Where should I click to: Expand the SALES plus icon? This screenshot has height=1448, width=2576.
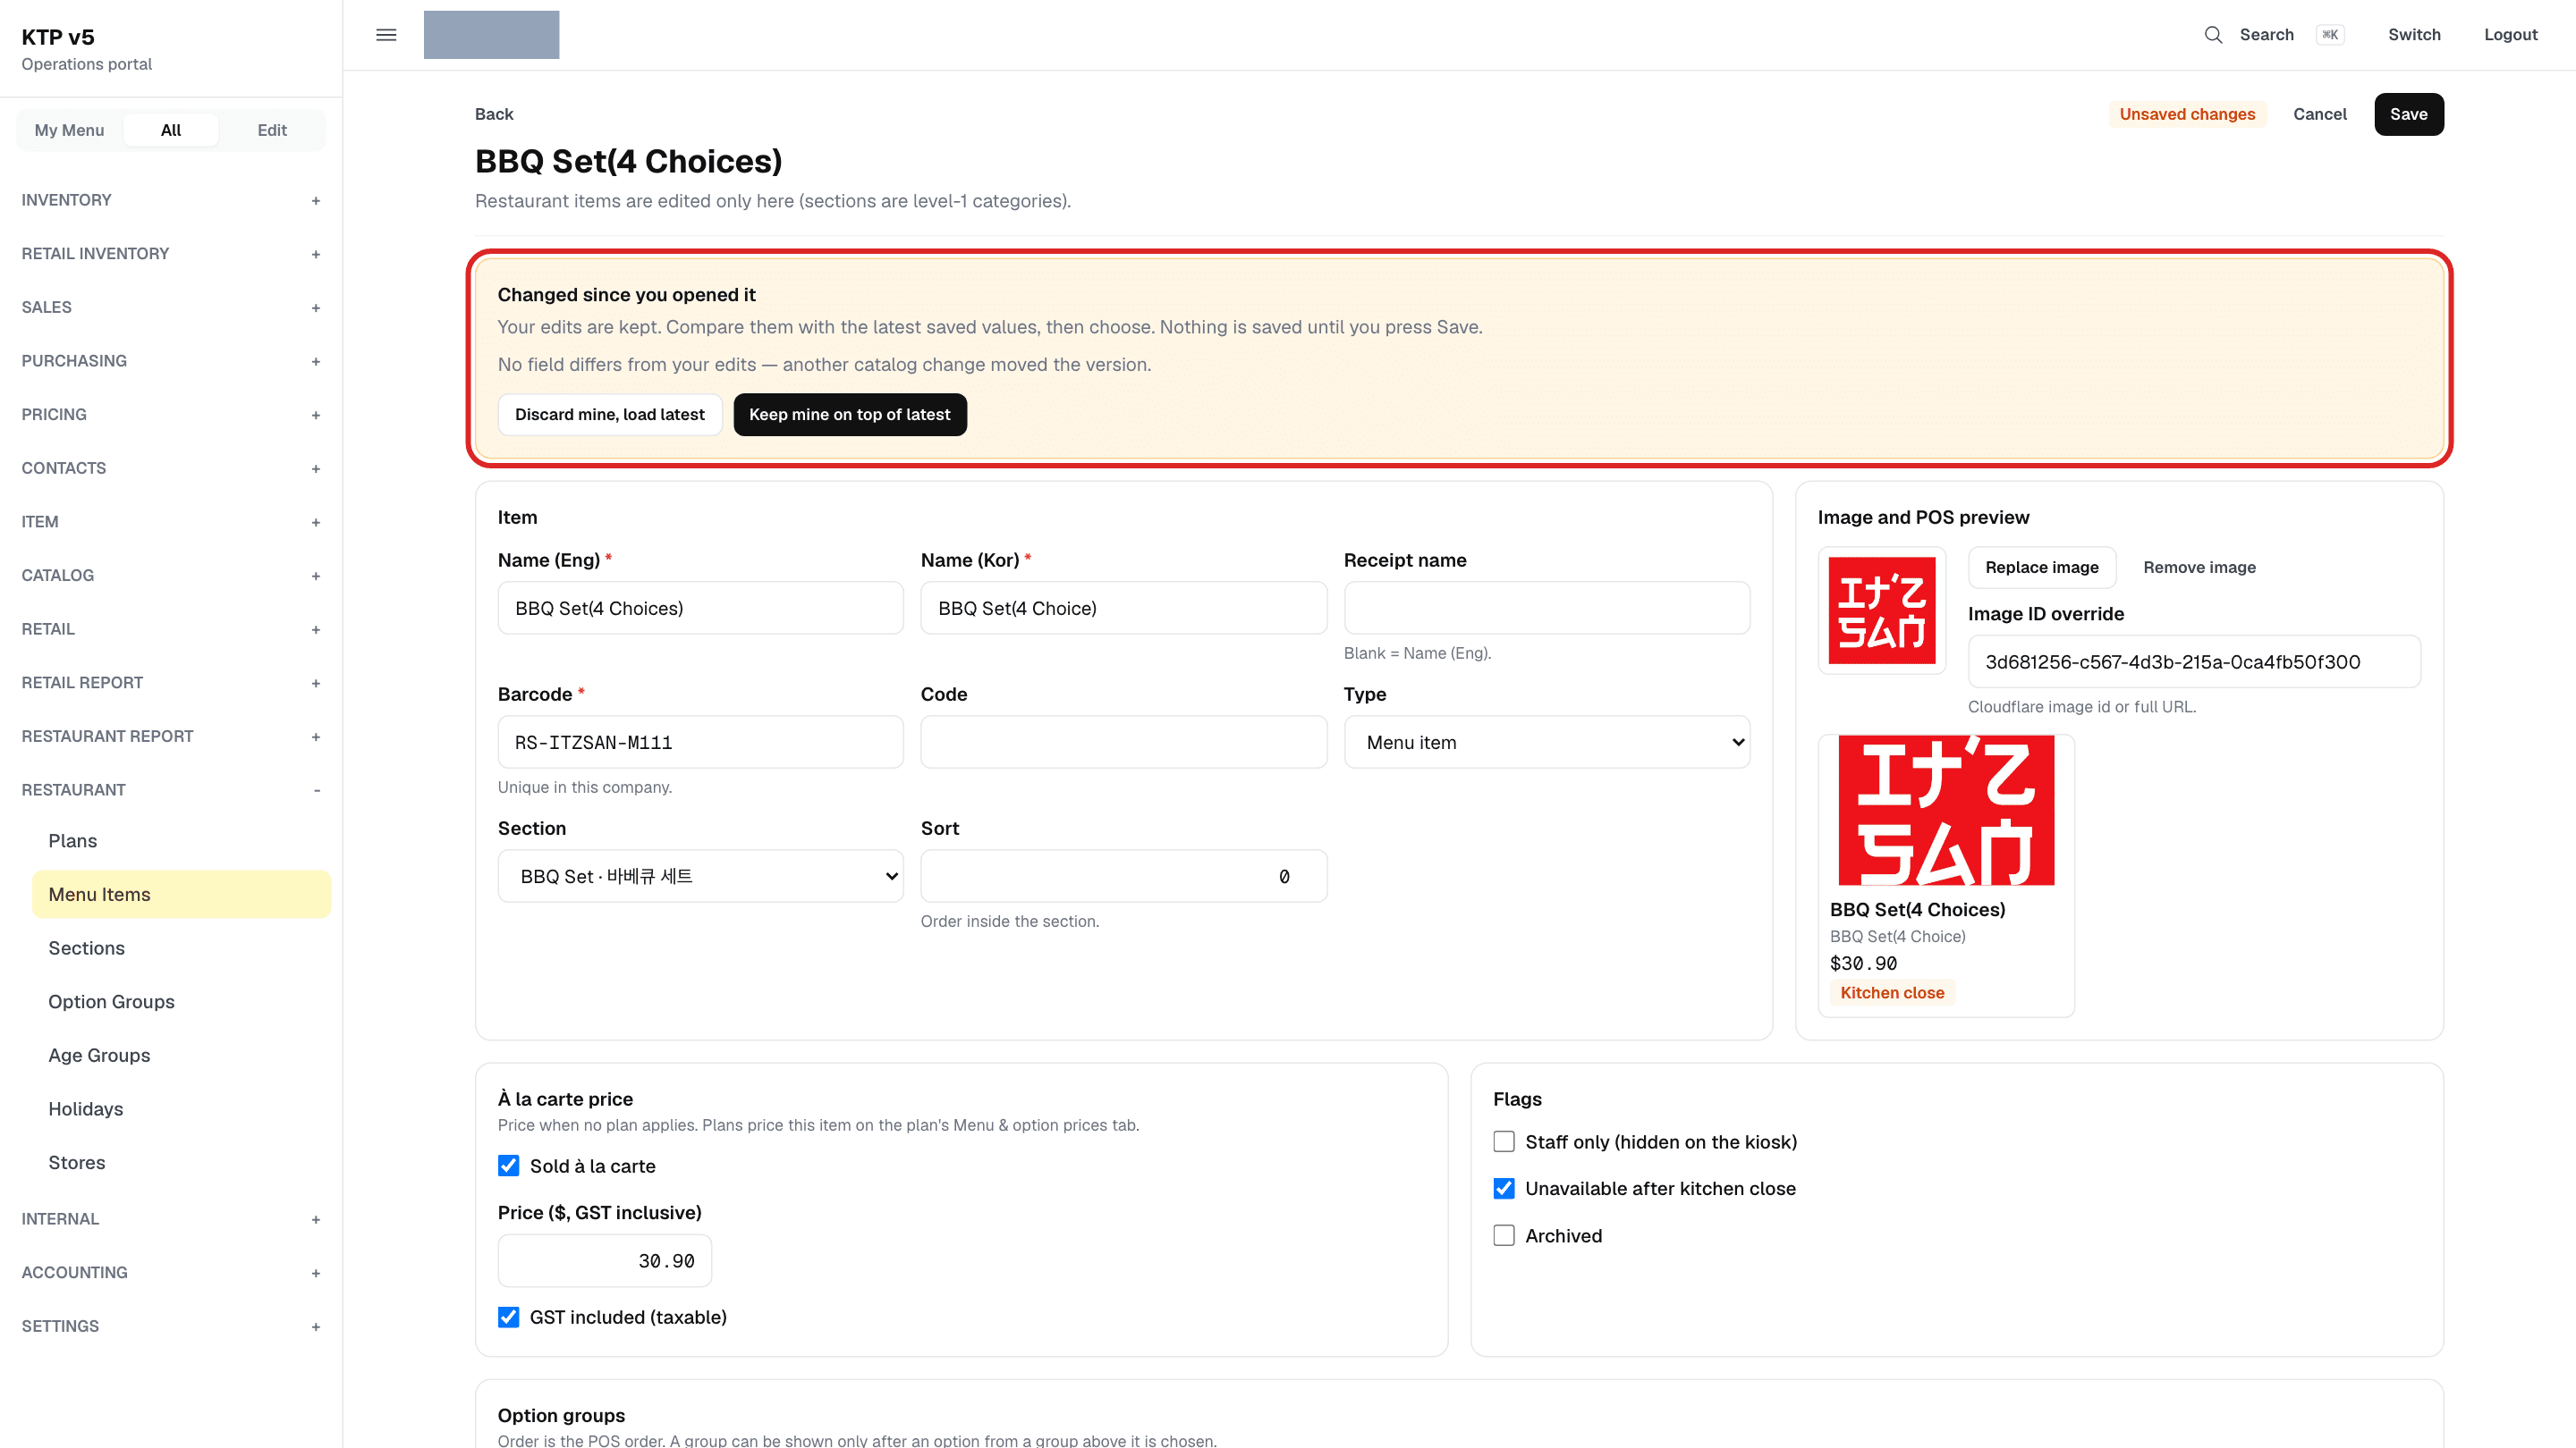(316, 307)
